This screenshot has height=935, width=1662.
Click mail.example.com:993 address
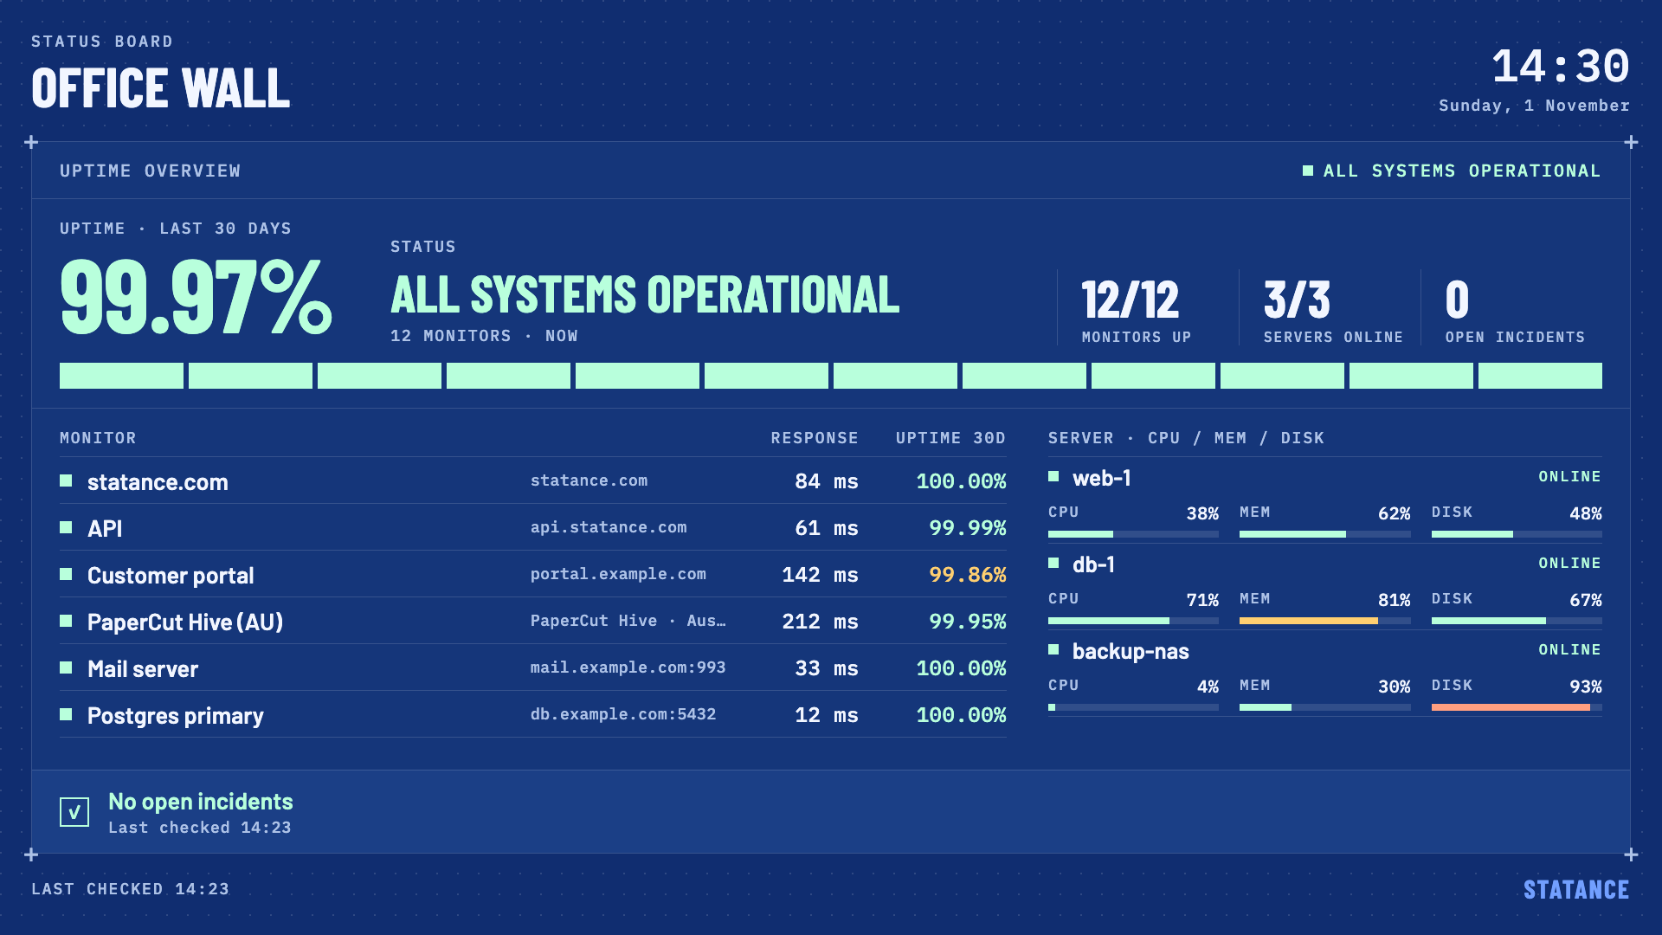pos(628,667)
